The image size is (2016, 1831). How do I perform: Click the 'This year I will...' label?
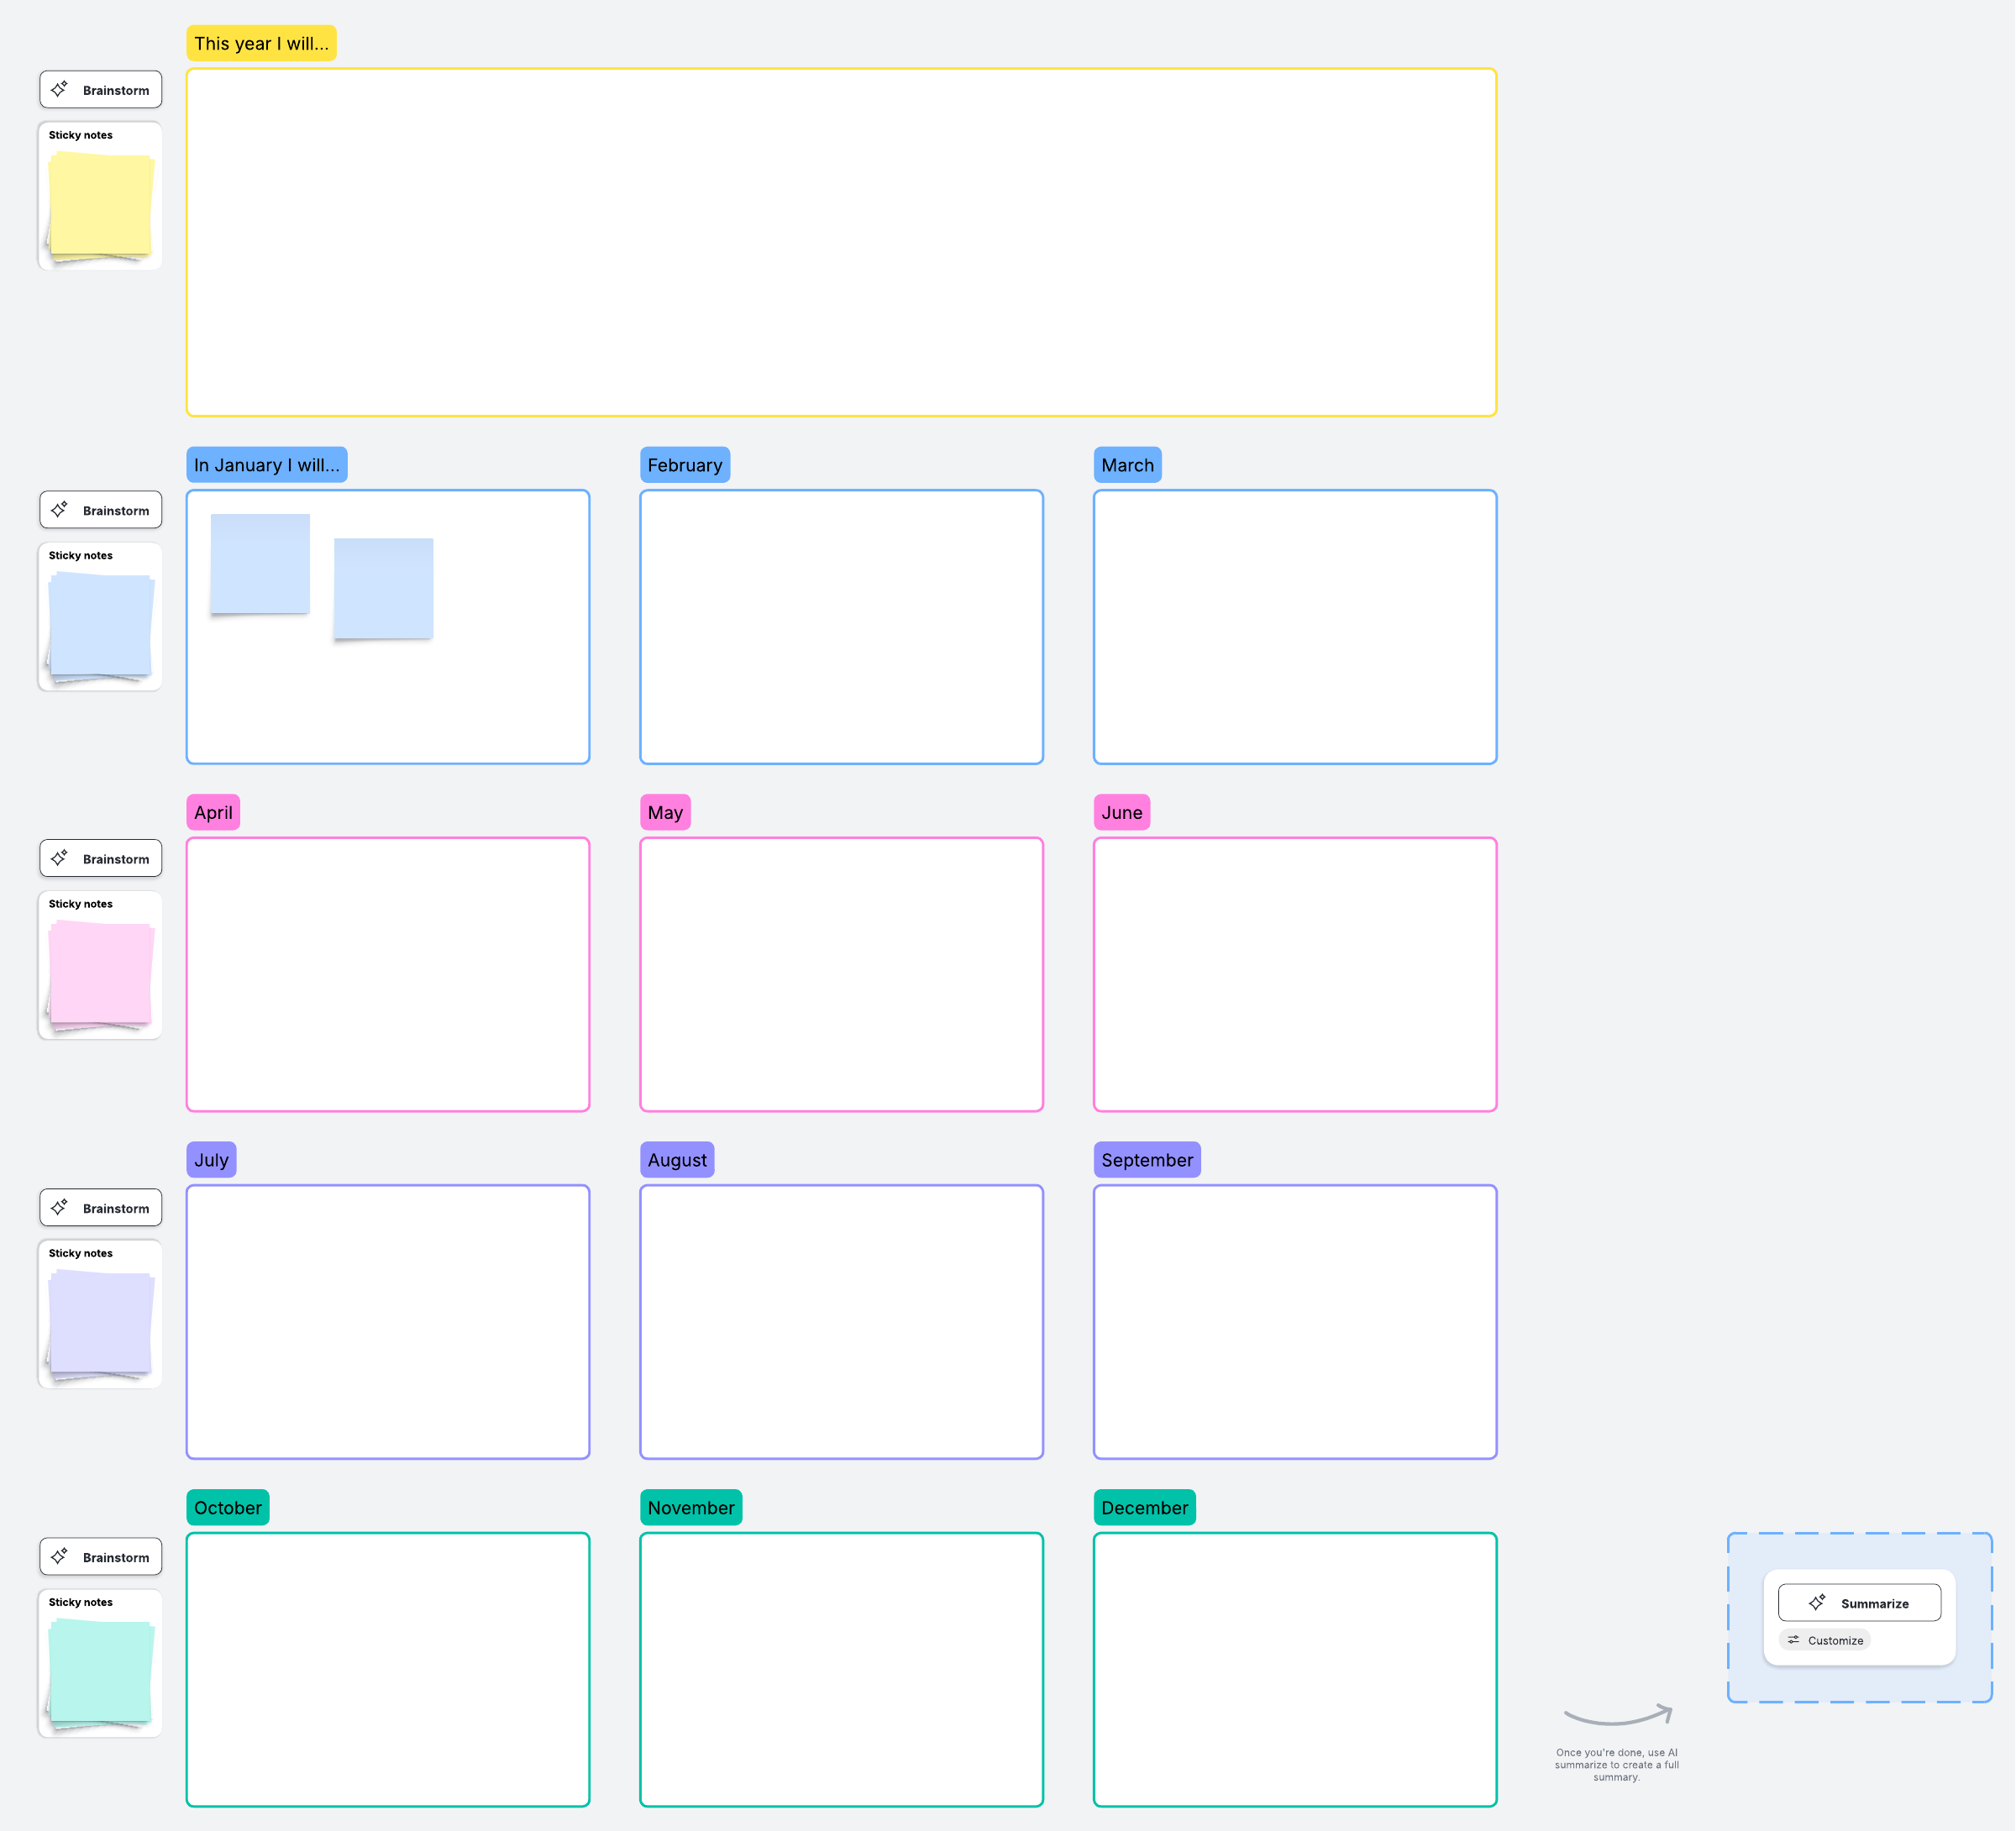pyautogui.click(x=261, y=43)
